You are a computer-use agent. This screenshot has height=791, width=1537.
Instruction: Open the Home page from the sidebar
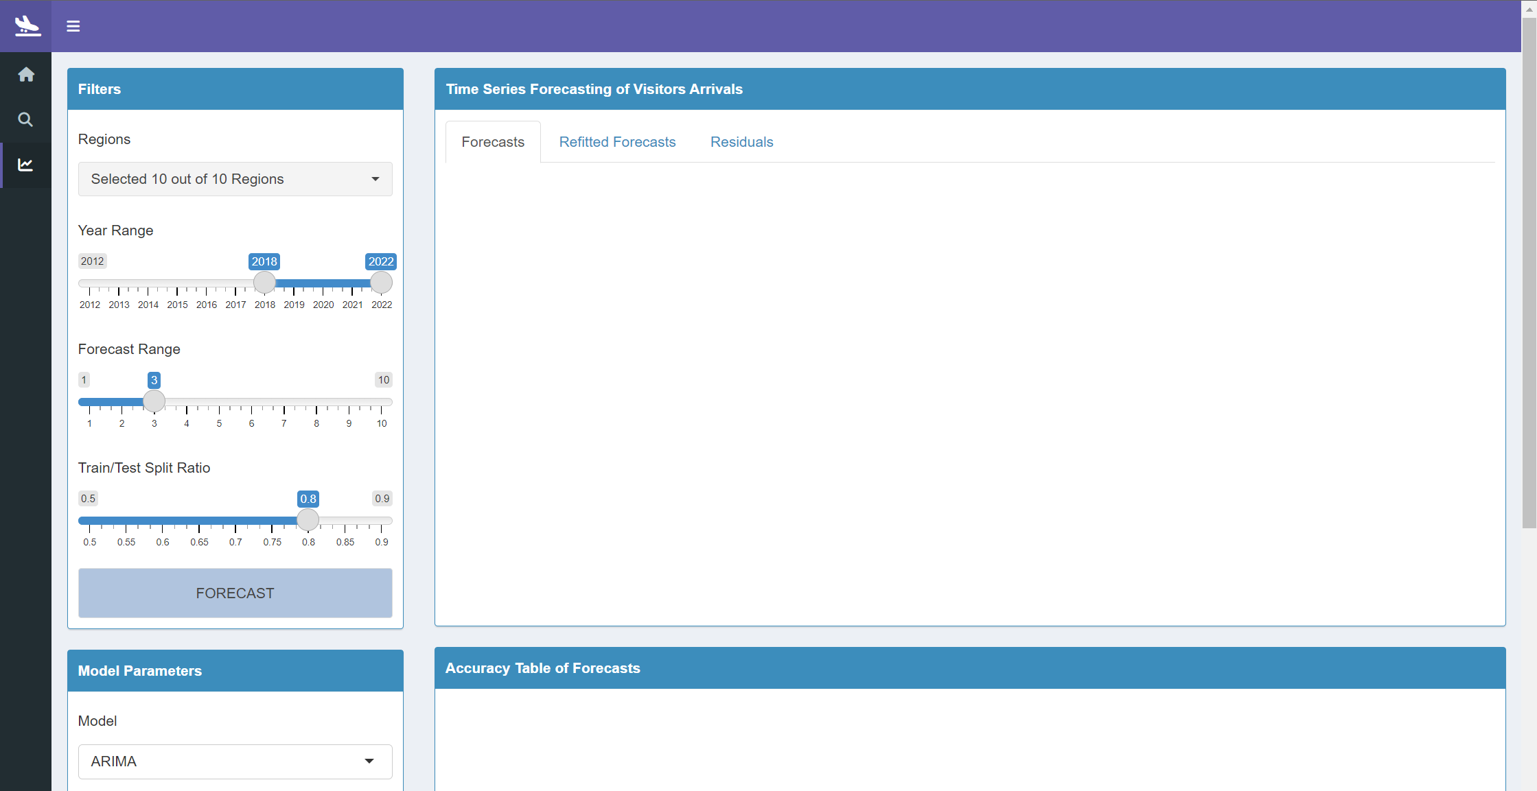(26, 75)
